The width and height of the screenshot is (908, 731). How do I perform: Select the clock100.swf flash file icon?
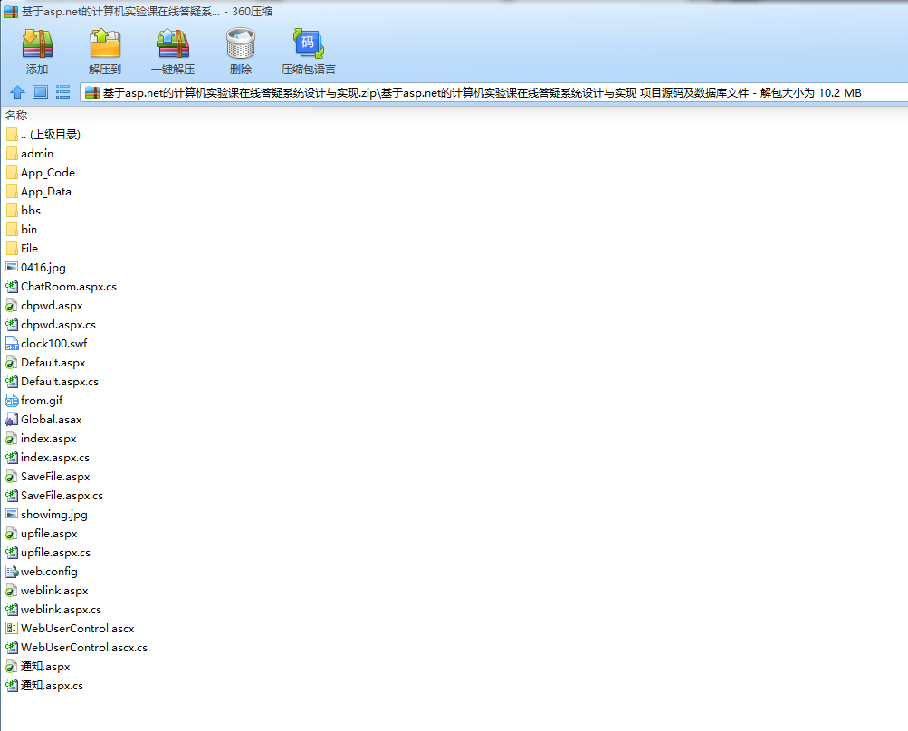(12, 343)
